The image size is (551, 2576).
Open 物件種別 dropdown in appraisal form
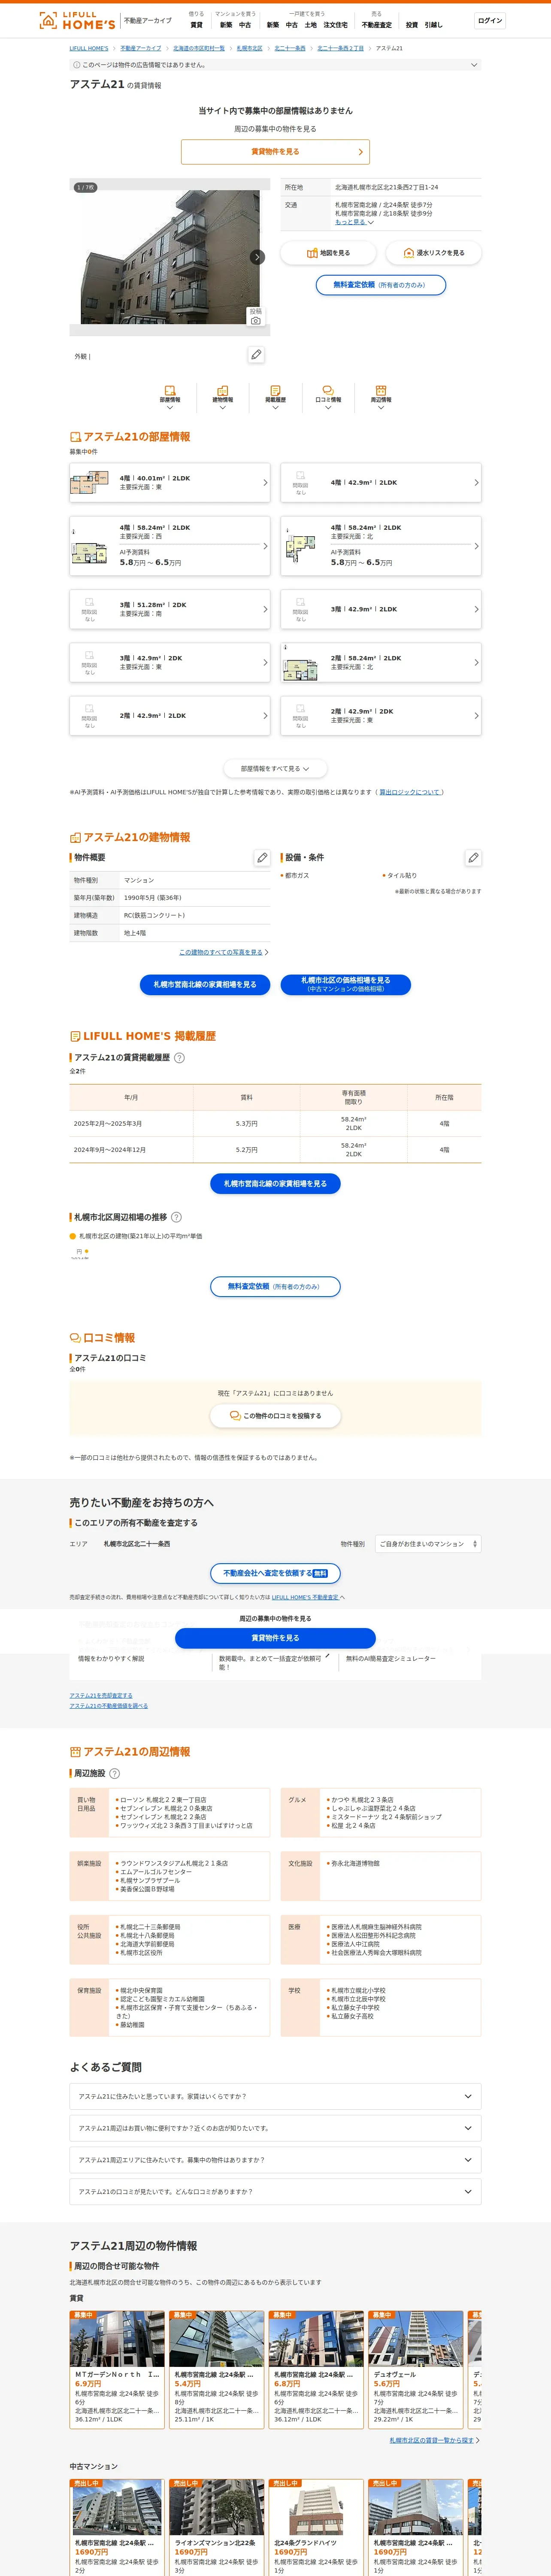(428, 1544)
